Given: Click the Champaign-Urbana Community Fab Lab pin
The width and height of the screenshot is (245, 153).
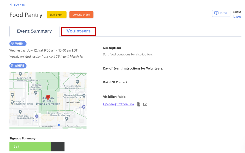Looking at the screenshot, I should [84, 95].
